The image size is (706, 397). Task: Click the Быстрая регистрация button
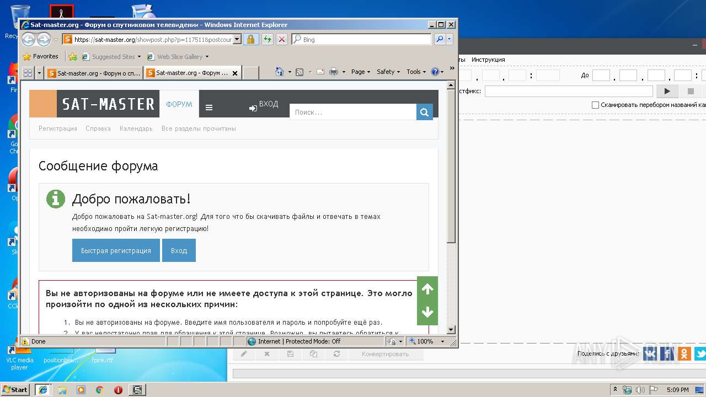click(x=116, y=250)
